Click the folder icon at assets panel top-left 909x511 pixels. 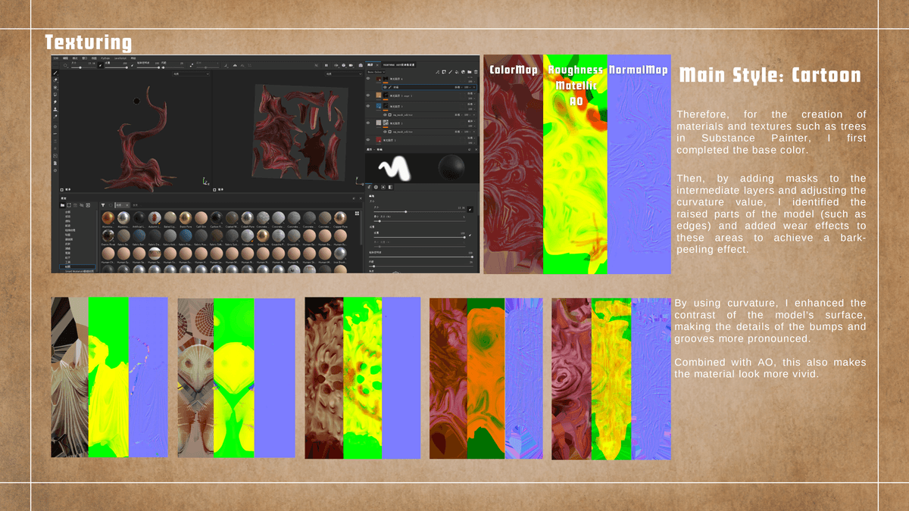pyautogui.click(x=62, y=205)
